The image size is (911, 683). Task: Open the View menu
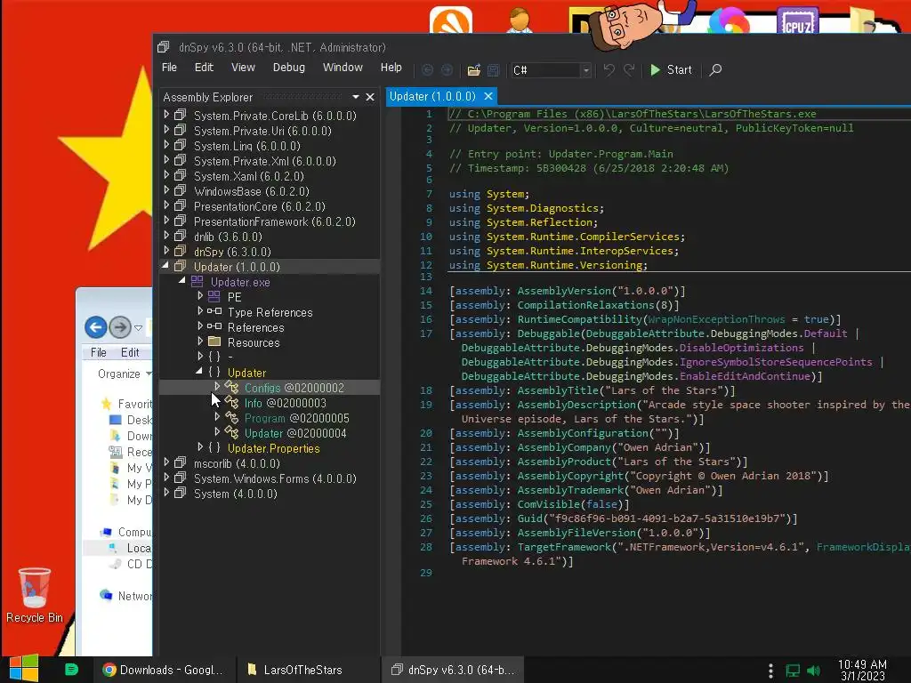(x=243, y=68)
